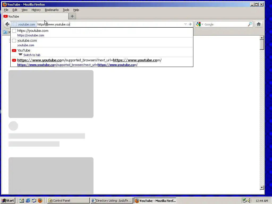
Task: Maximize the Firefox window
Action: [257, 4]
